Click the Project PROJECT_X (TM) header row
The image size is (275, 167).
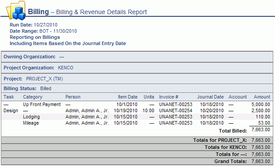click(x=137, y=79)
